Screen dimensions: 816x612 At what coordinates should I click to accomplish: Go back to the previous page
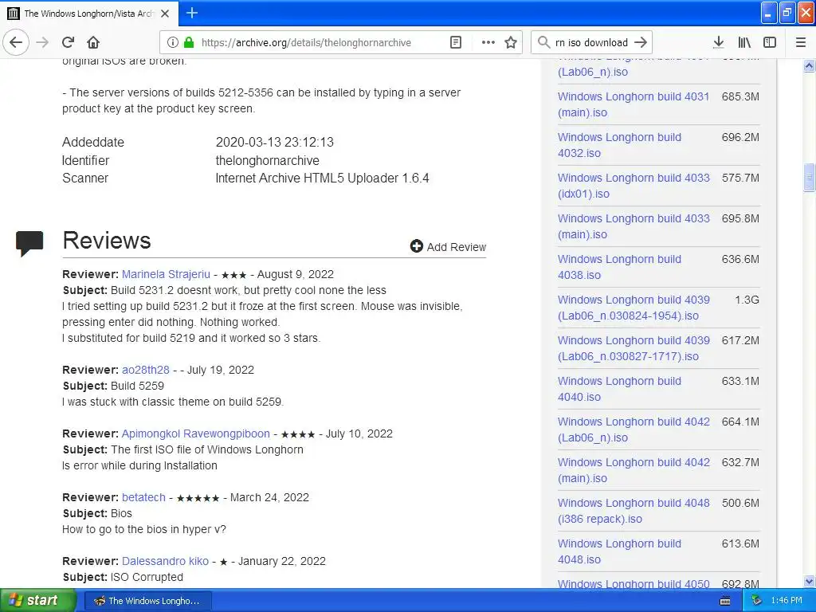coord(16,42)
